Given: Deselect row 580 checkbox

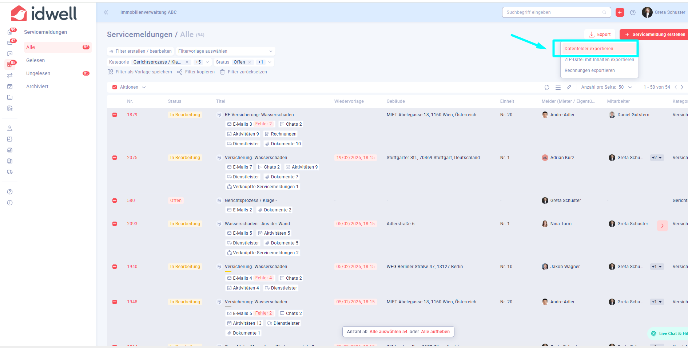Looking at the screenshot, I should [x=115, y=201].
